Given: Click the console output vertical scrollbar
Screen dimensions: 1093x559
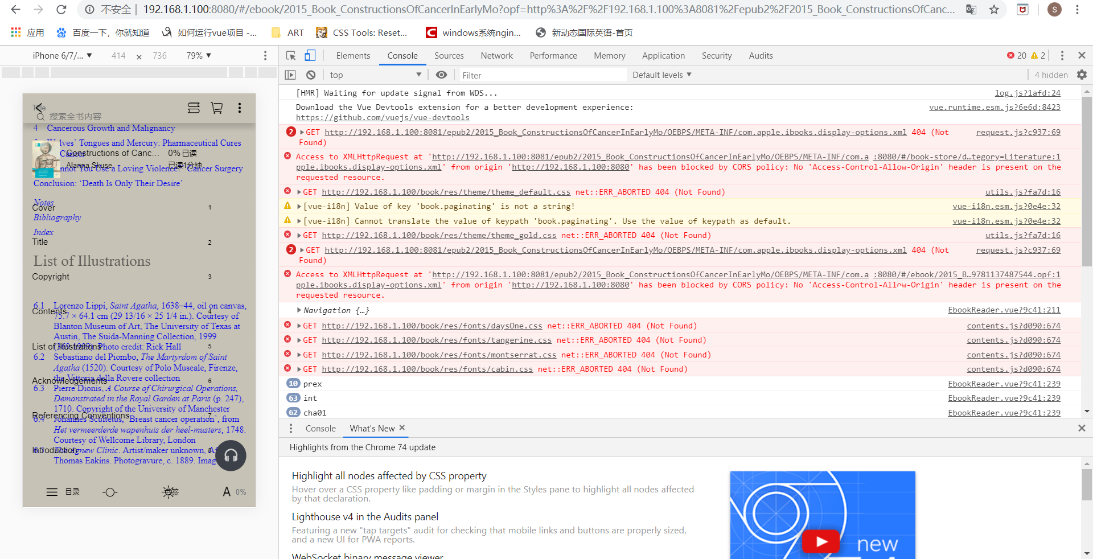Looking at the screenshot, I should point(1087,182).
